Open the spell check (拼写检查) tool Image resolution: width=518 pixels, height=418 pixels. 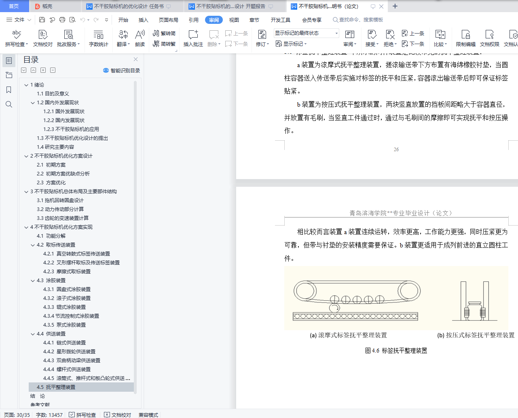[16, 38]
